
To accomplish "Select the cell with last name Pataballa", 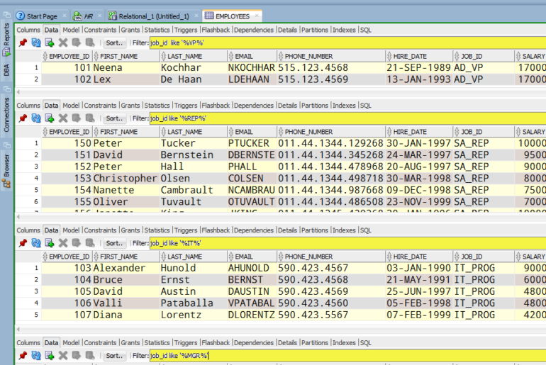I will click(x=194, y=303).
